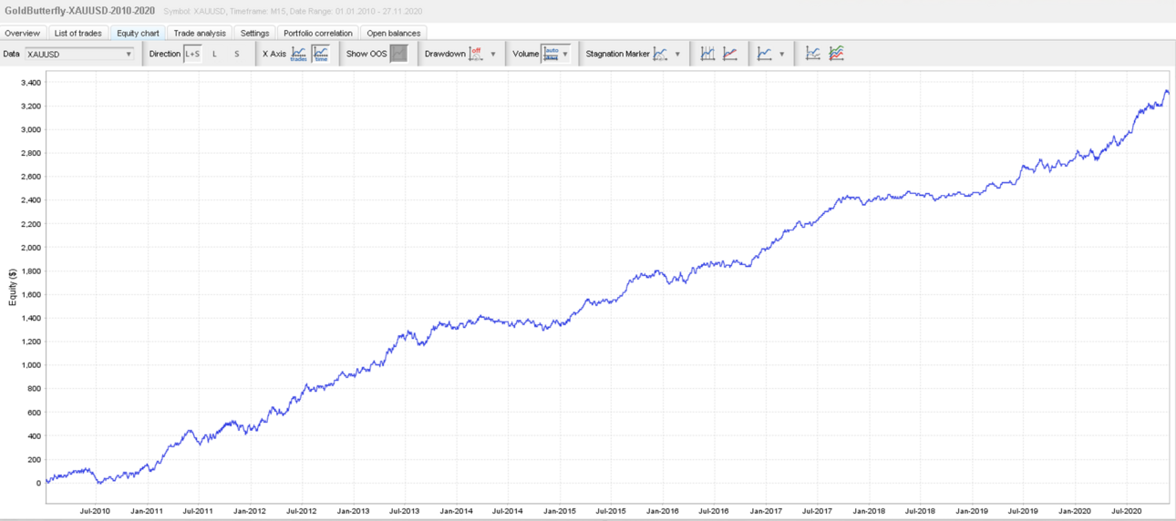Click the GoldButterfly-XAUUSD-2010-2020 title
Screen dimensions: 1176x521
tap(79, 10)
